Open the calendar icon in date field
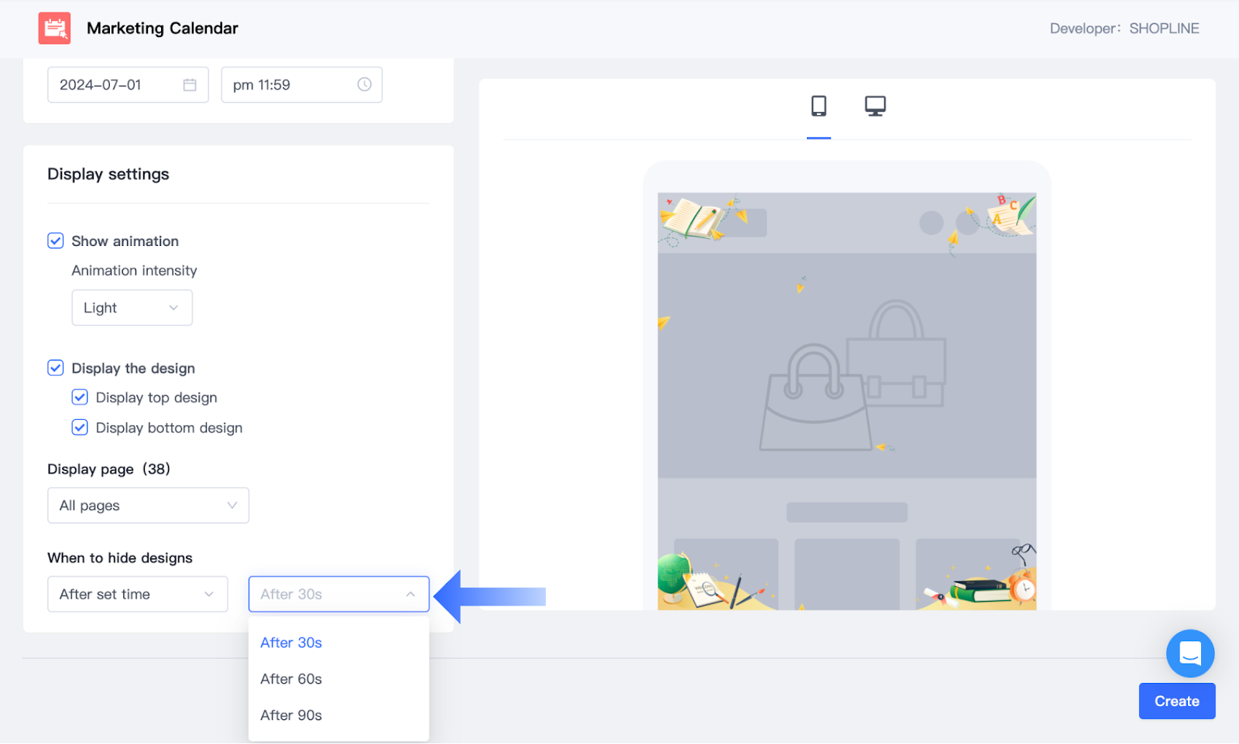 (190, 85)
